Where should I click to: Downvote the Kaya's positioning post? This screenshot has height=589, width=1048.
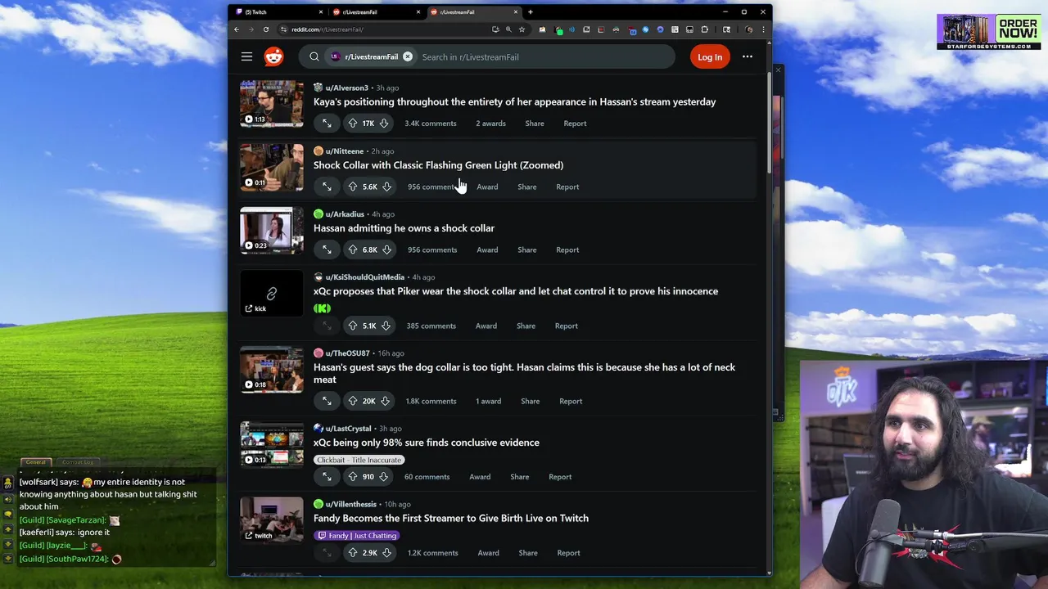[384, 124]
